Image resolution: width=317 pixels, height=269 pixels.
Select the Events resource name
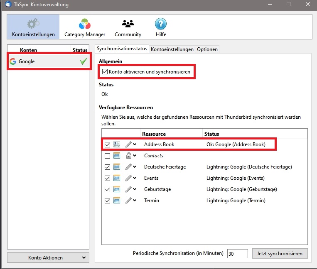click(x=151, y=178)
